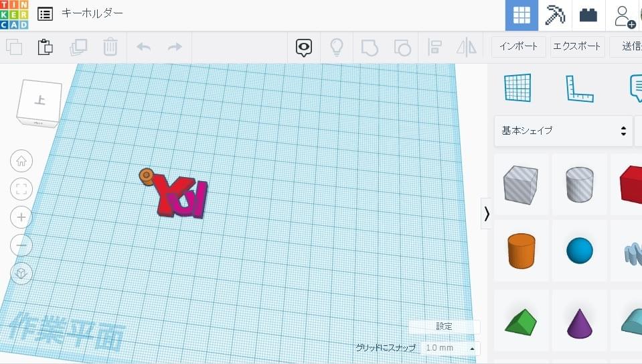Image resolution: width=642 pixels, height=364 pixels.
Task: Undo the last action
Action: pos(144,47)
